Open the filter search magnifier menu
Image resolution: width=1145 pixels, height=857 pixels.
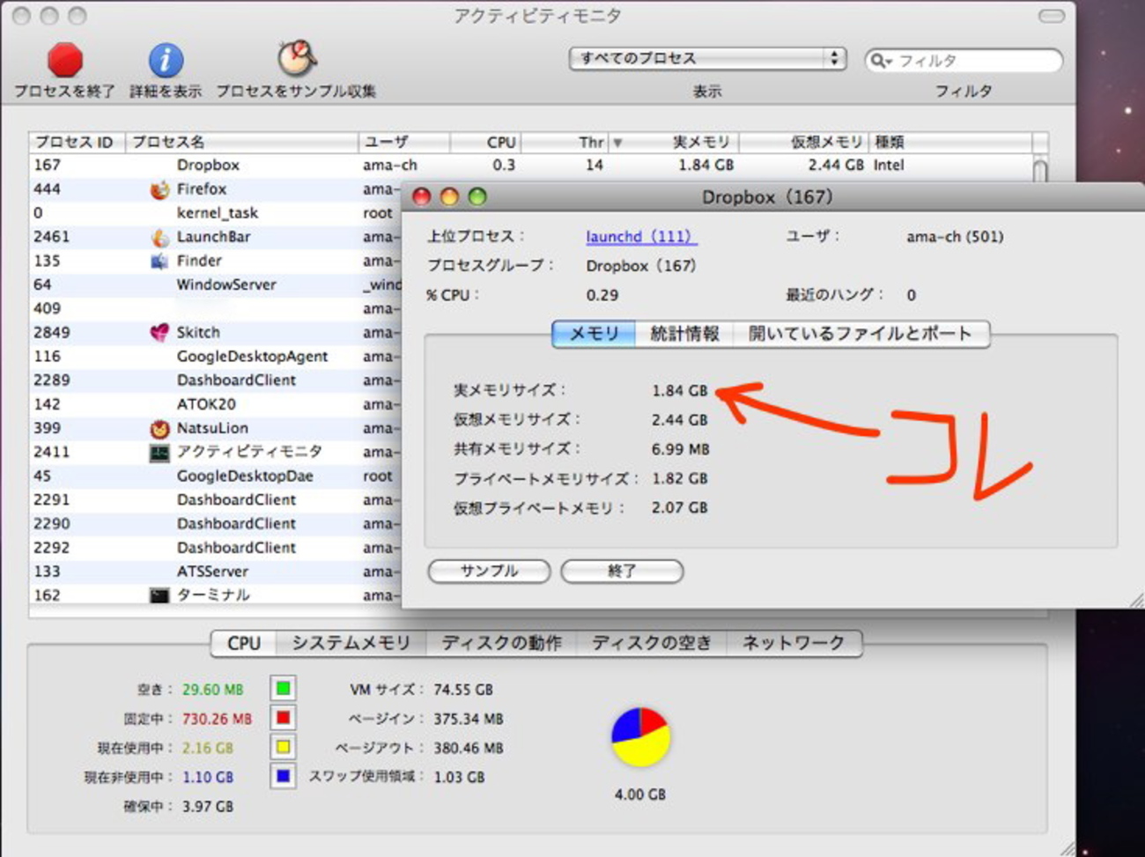(x=880, y=61)
